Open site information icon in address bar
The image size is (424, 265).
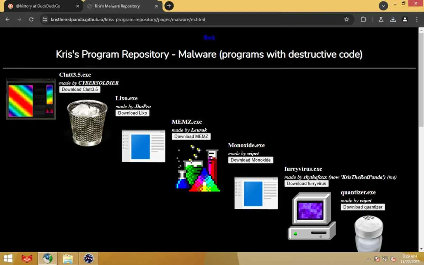pyautogui.click(x=45, y=20)
